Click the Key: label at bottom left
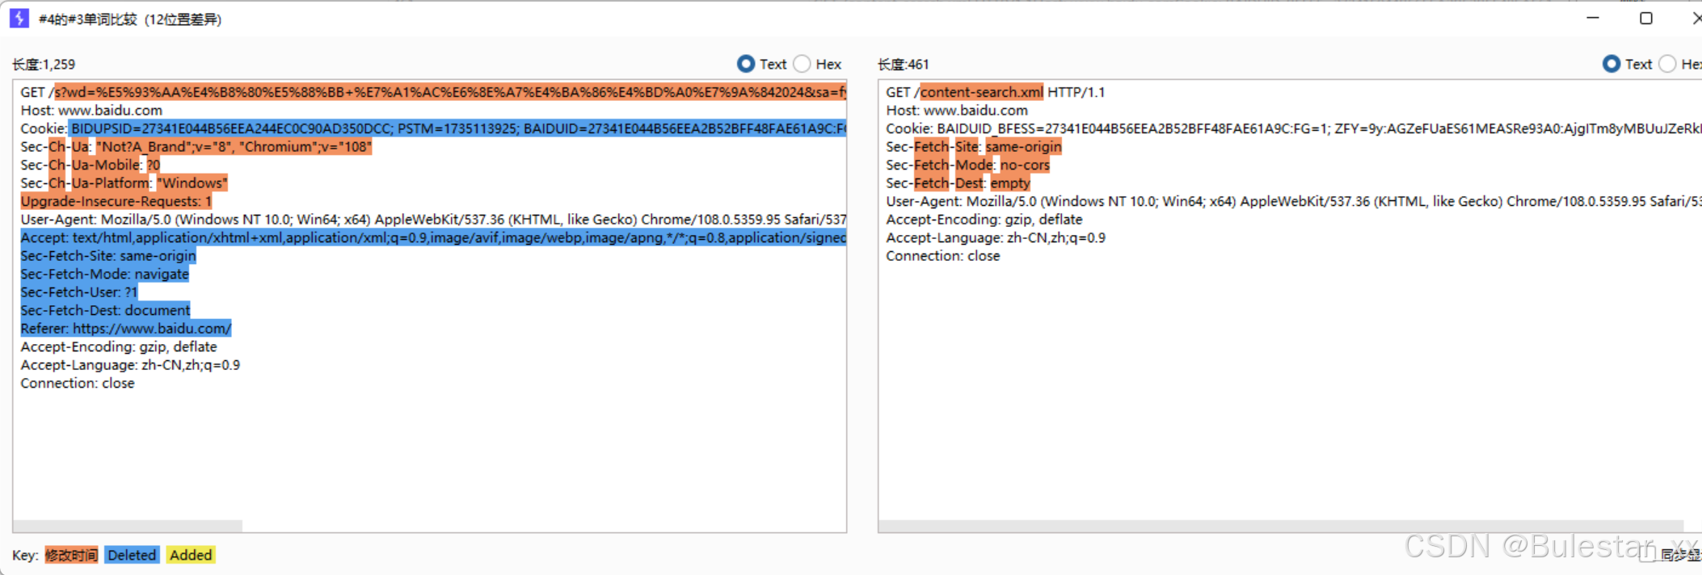The height and width of the screenshot is (575, 1702). tap(25, 555)
